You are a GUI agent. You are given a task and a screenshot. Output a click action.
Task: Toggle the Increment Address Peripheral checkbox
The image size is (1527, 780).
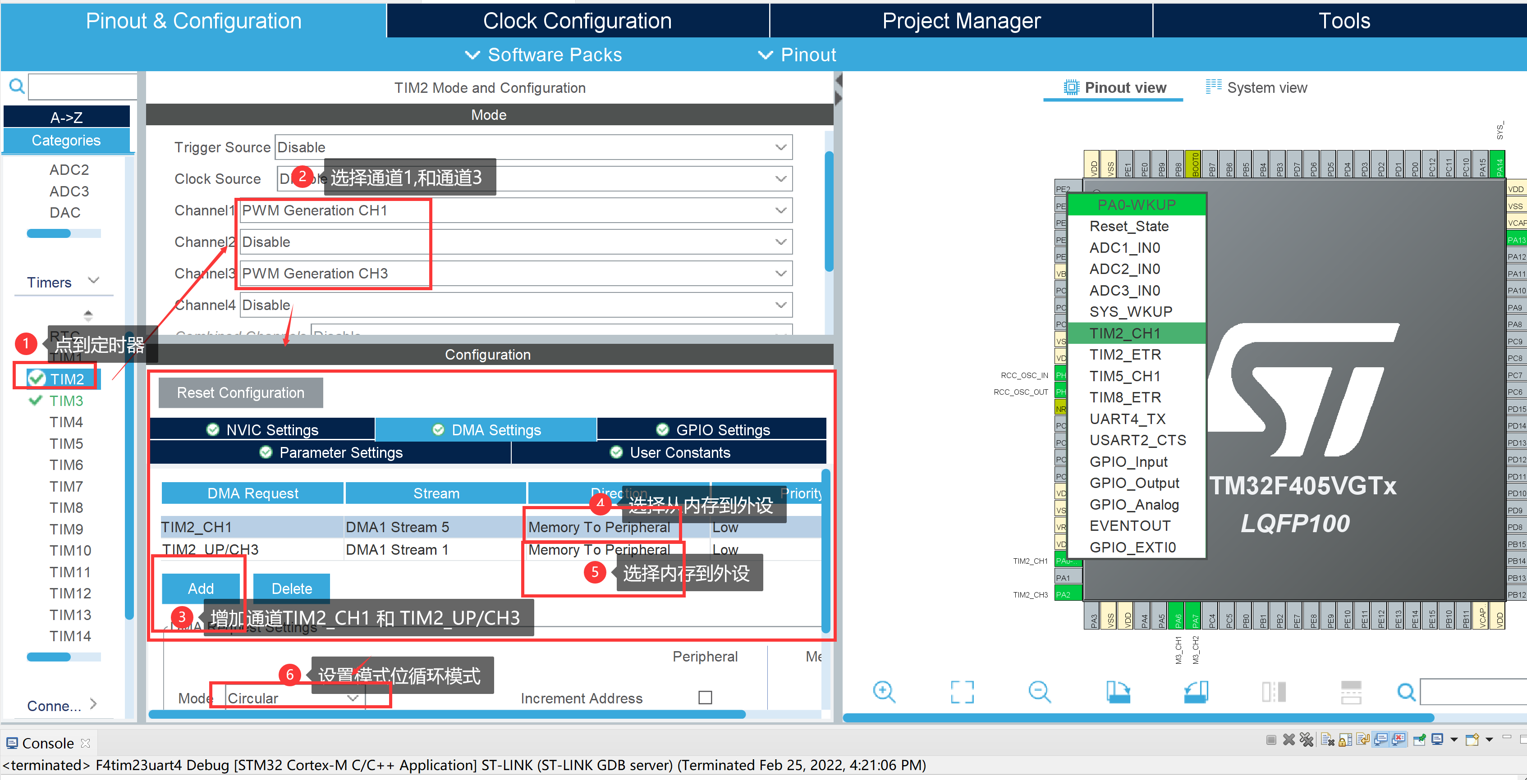tap(705, 698)
